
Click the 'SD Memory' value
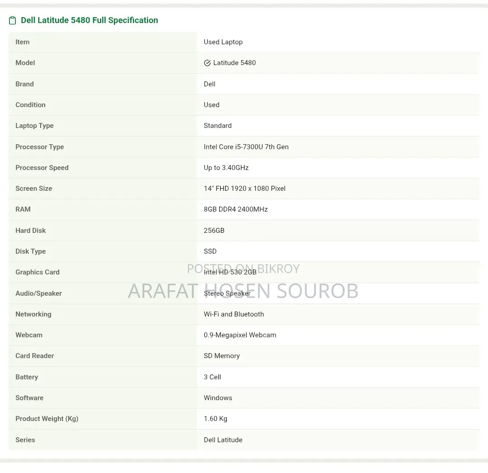(x=221, y=356)
